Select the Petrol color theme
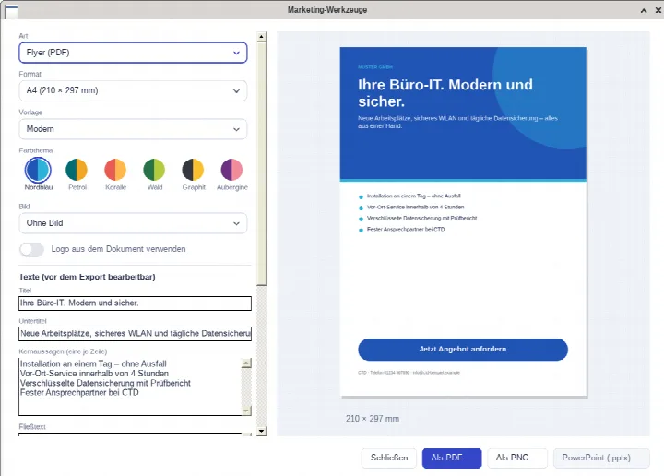The image size is (664, 476). click(77, 170)
